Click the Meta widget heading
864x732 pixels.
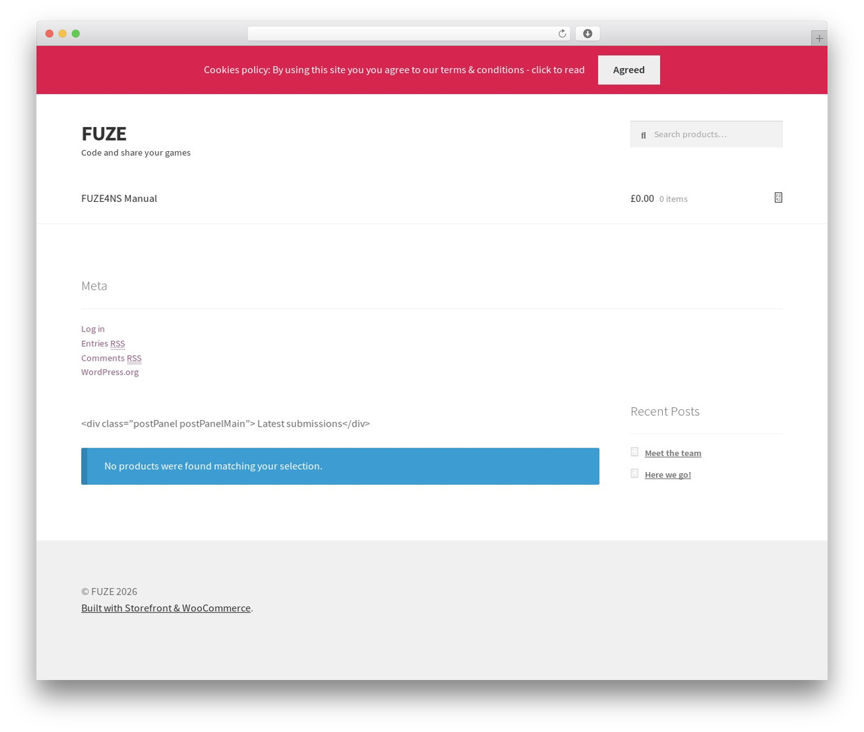[x=94, y=286]
